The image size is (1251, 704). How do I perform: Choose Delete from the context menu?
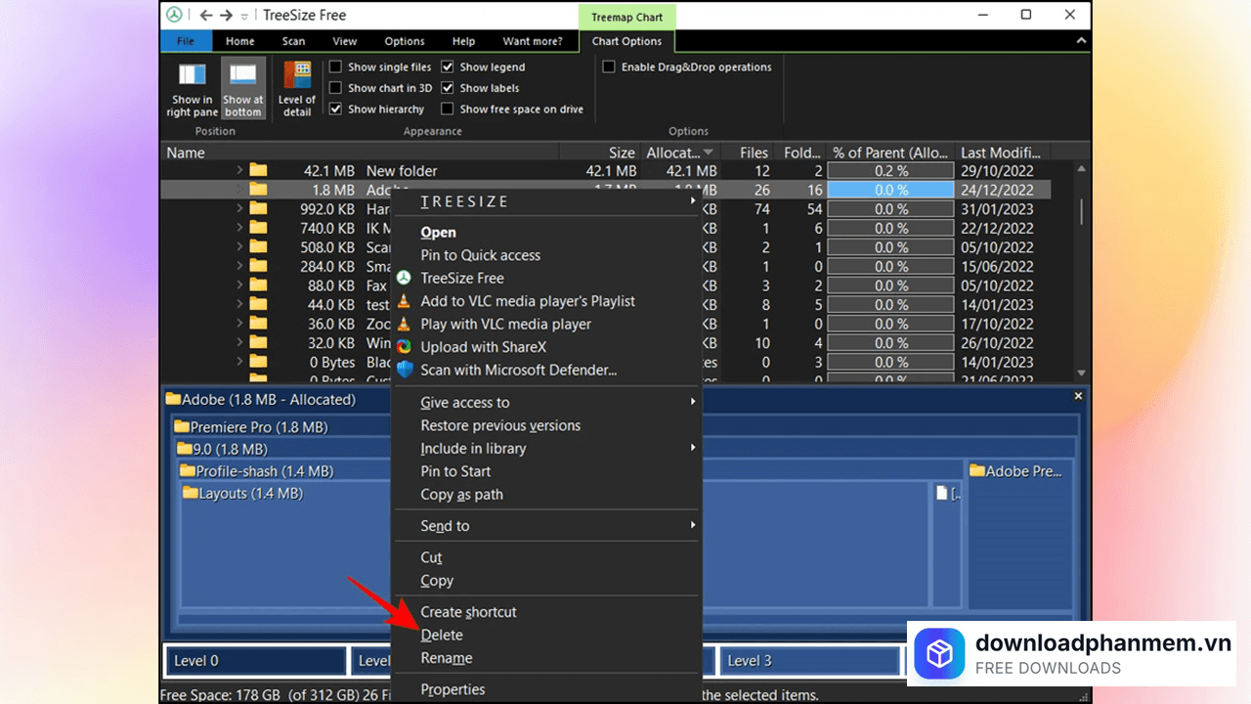tap(442, 636)
